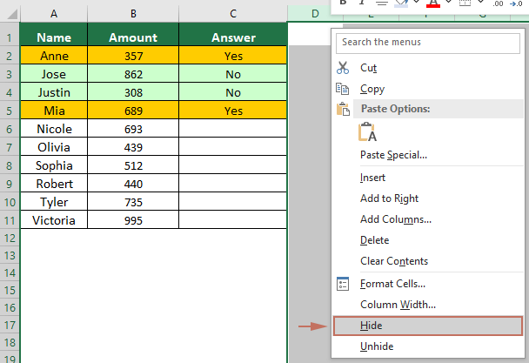Click the Keep Text Only paste icon
Screen dimensions: 529x363
366,131
